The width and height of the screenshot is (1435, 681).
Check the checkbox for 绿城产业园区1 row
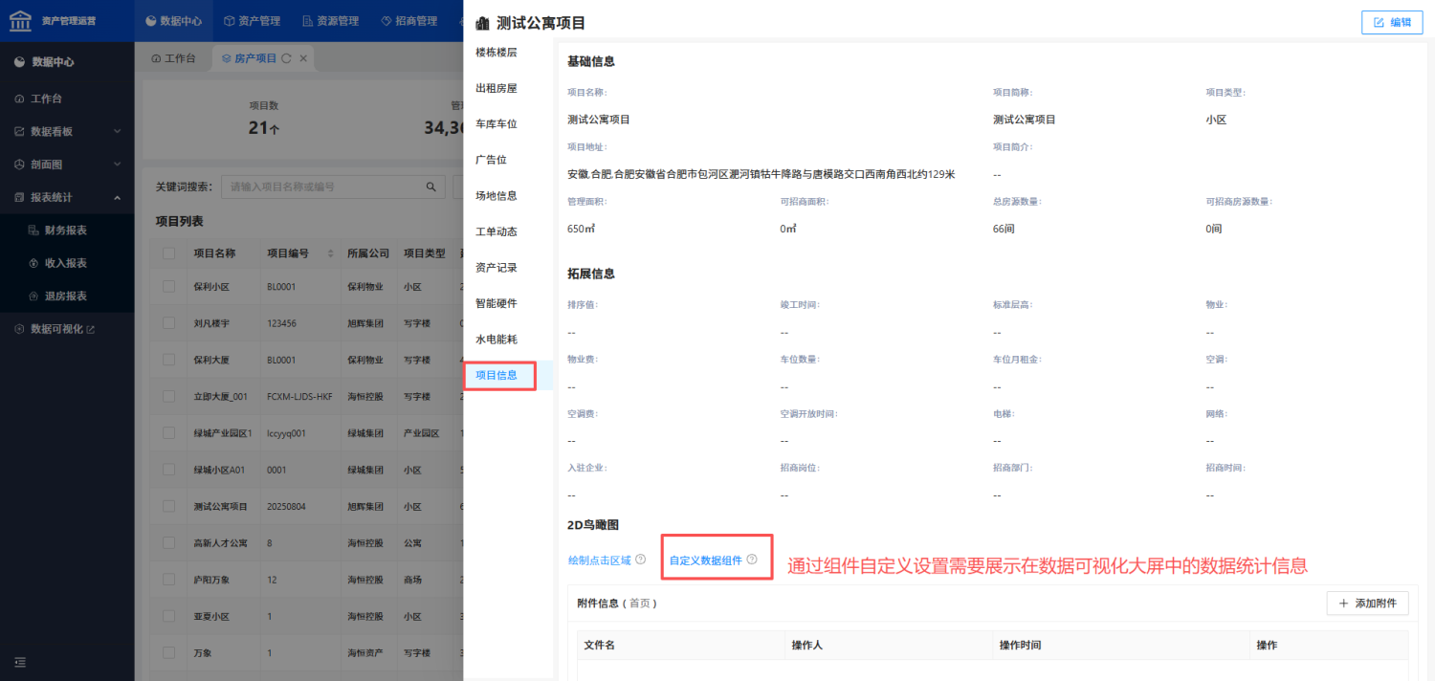[169, 433]
